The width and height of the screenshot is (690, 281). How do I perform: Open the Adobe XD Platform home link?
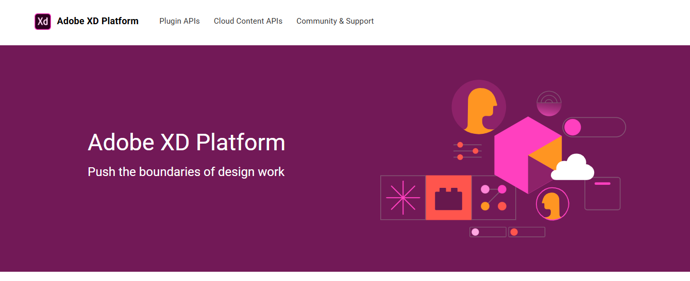[97, 21]
